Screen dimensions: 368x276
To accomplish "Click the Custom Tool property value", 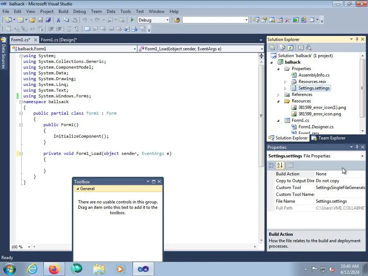I will click(x=340, y=188).
